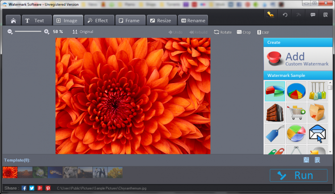
Task: Open EXIF information
Action: [263, 32]
